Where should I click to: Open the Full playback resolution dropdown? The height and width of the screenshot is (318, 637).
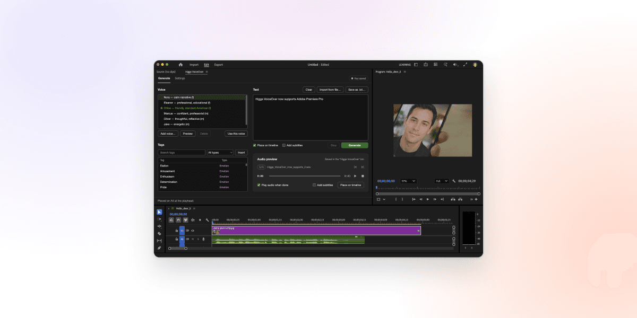click(x=442, y=181)
